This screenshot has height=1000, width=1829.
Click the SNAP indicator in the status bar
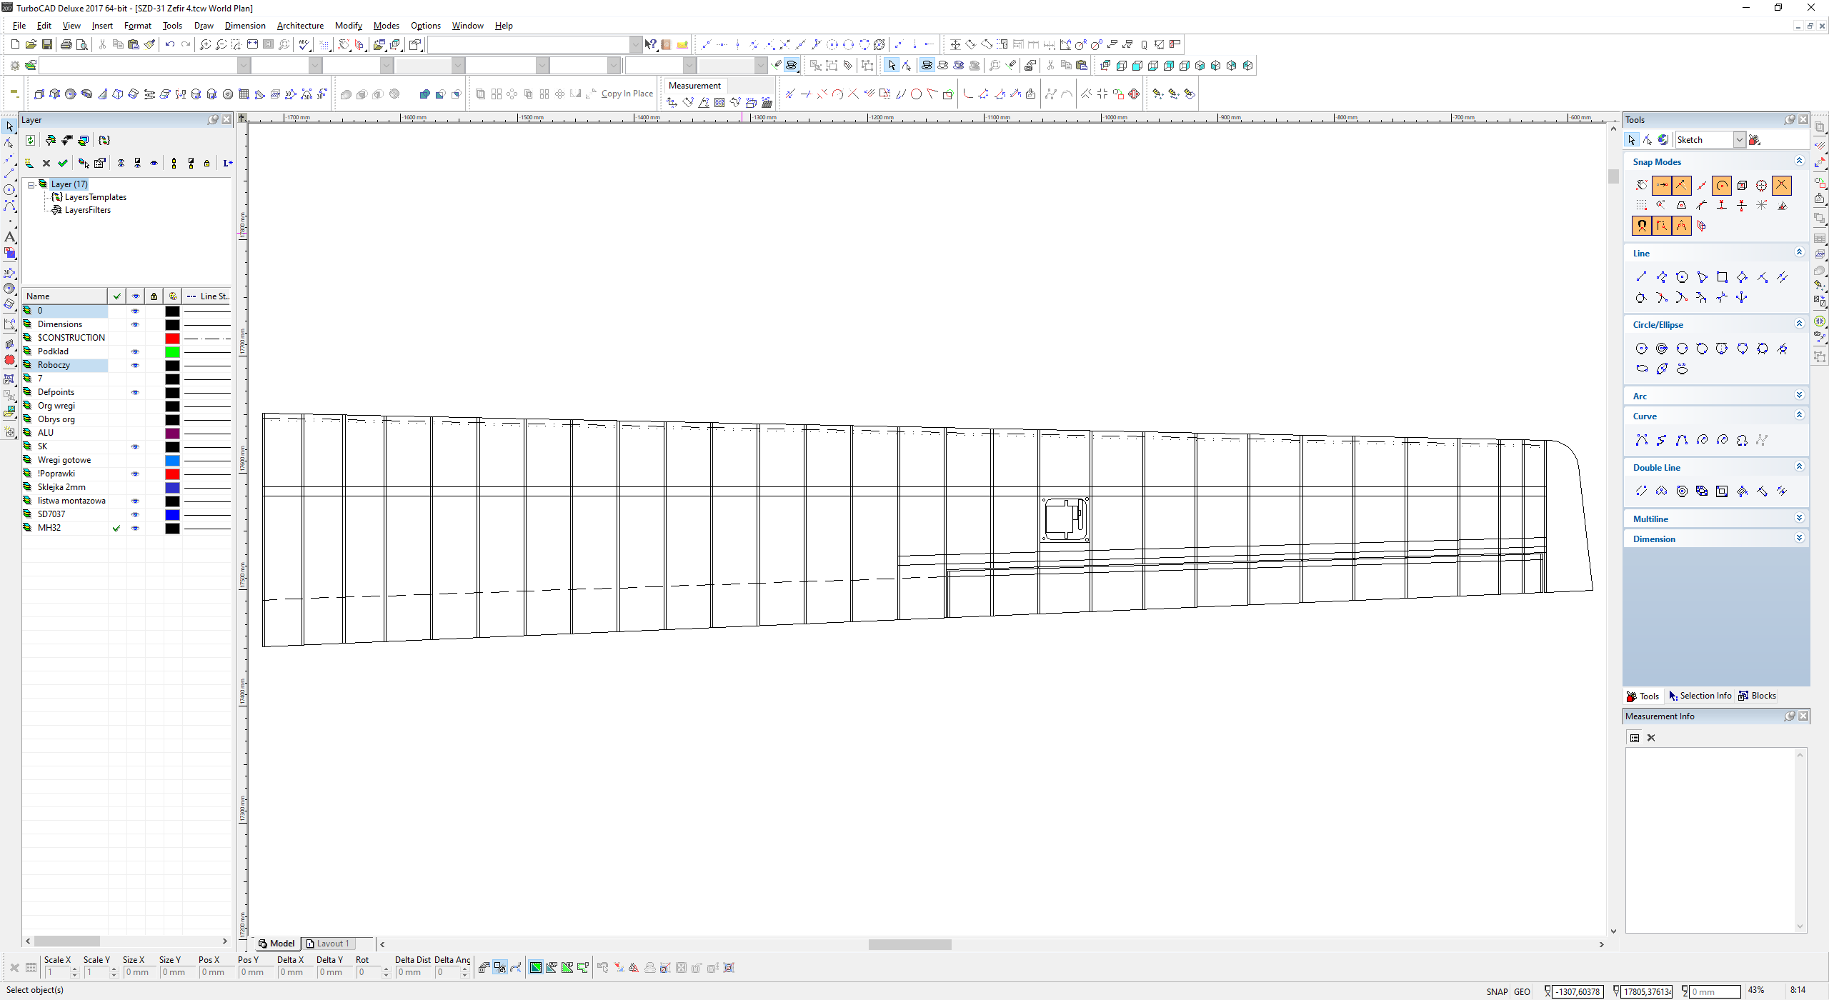pyautogui.click(x=1497, y=991)
